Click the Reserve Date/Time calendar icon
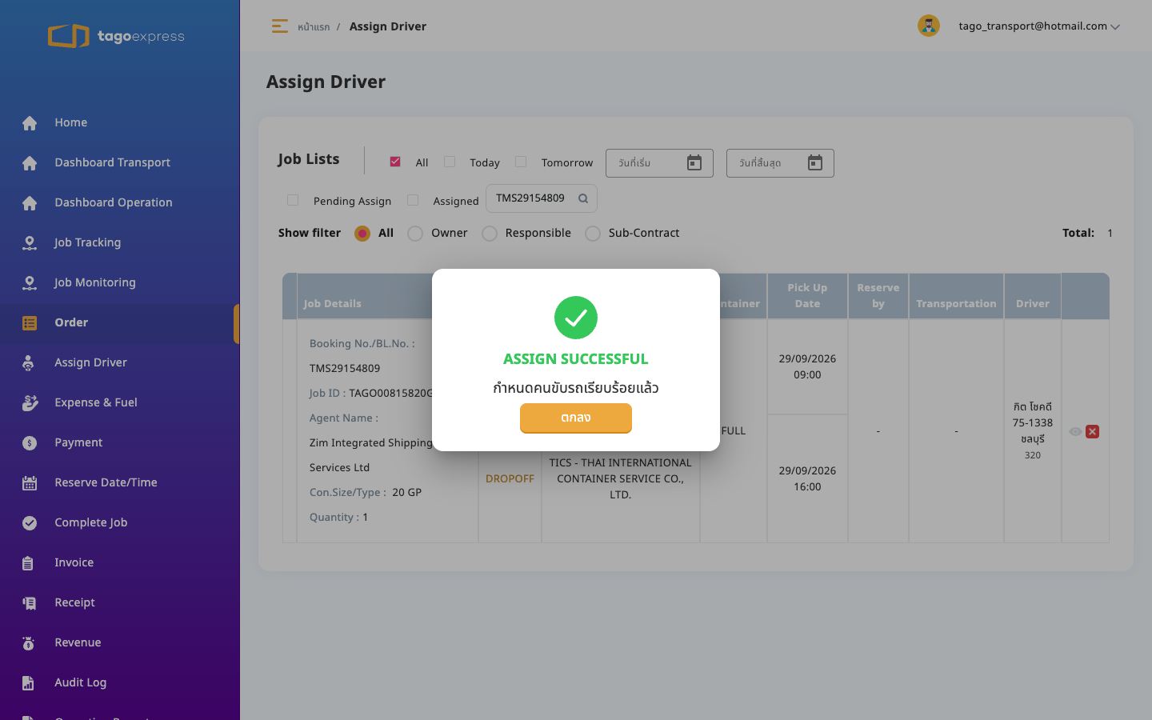This screenshot has width=1152, height=720. click(x=30, y=482)
